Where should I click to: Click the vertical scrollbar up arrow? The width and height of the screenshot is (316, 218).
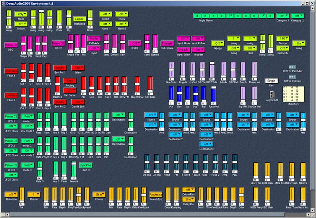(x=313, y=8)
